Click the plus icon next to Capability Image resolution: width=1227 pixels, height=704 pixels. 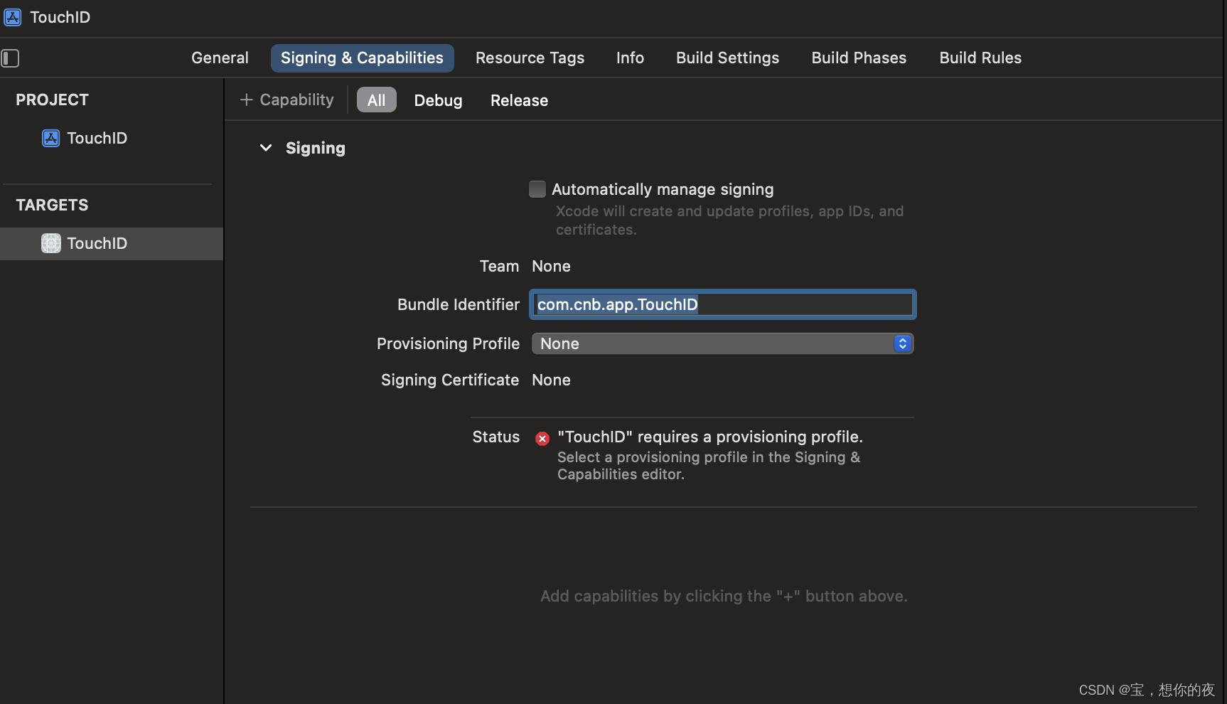[x=246, y=100]
